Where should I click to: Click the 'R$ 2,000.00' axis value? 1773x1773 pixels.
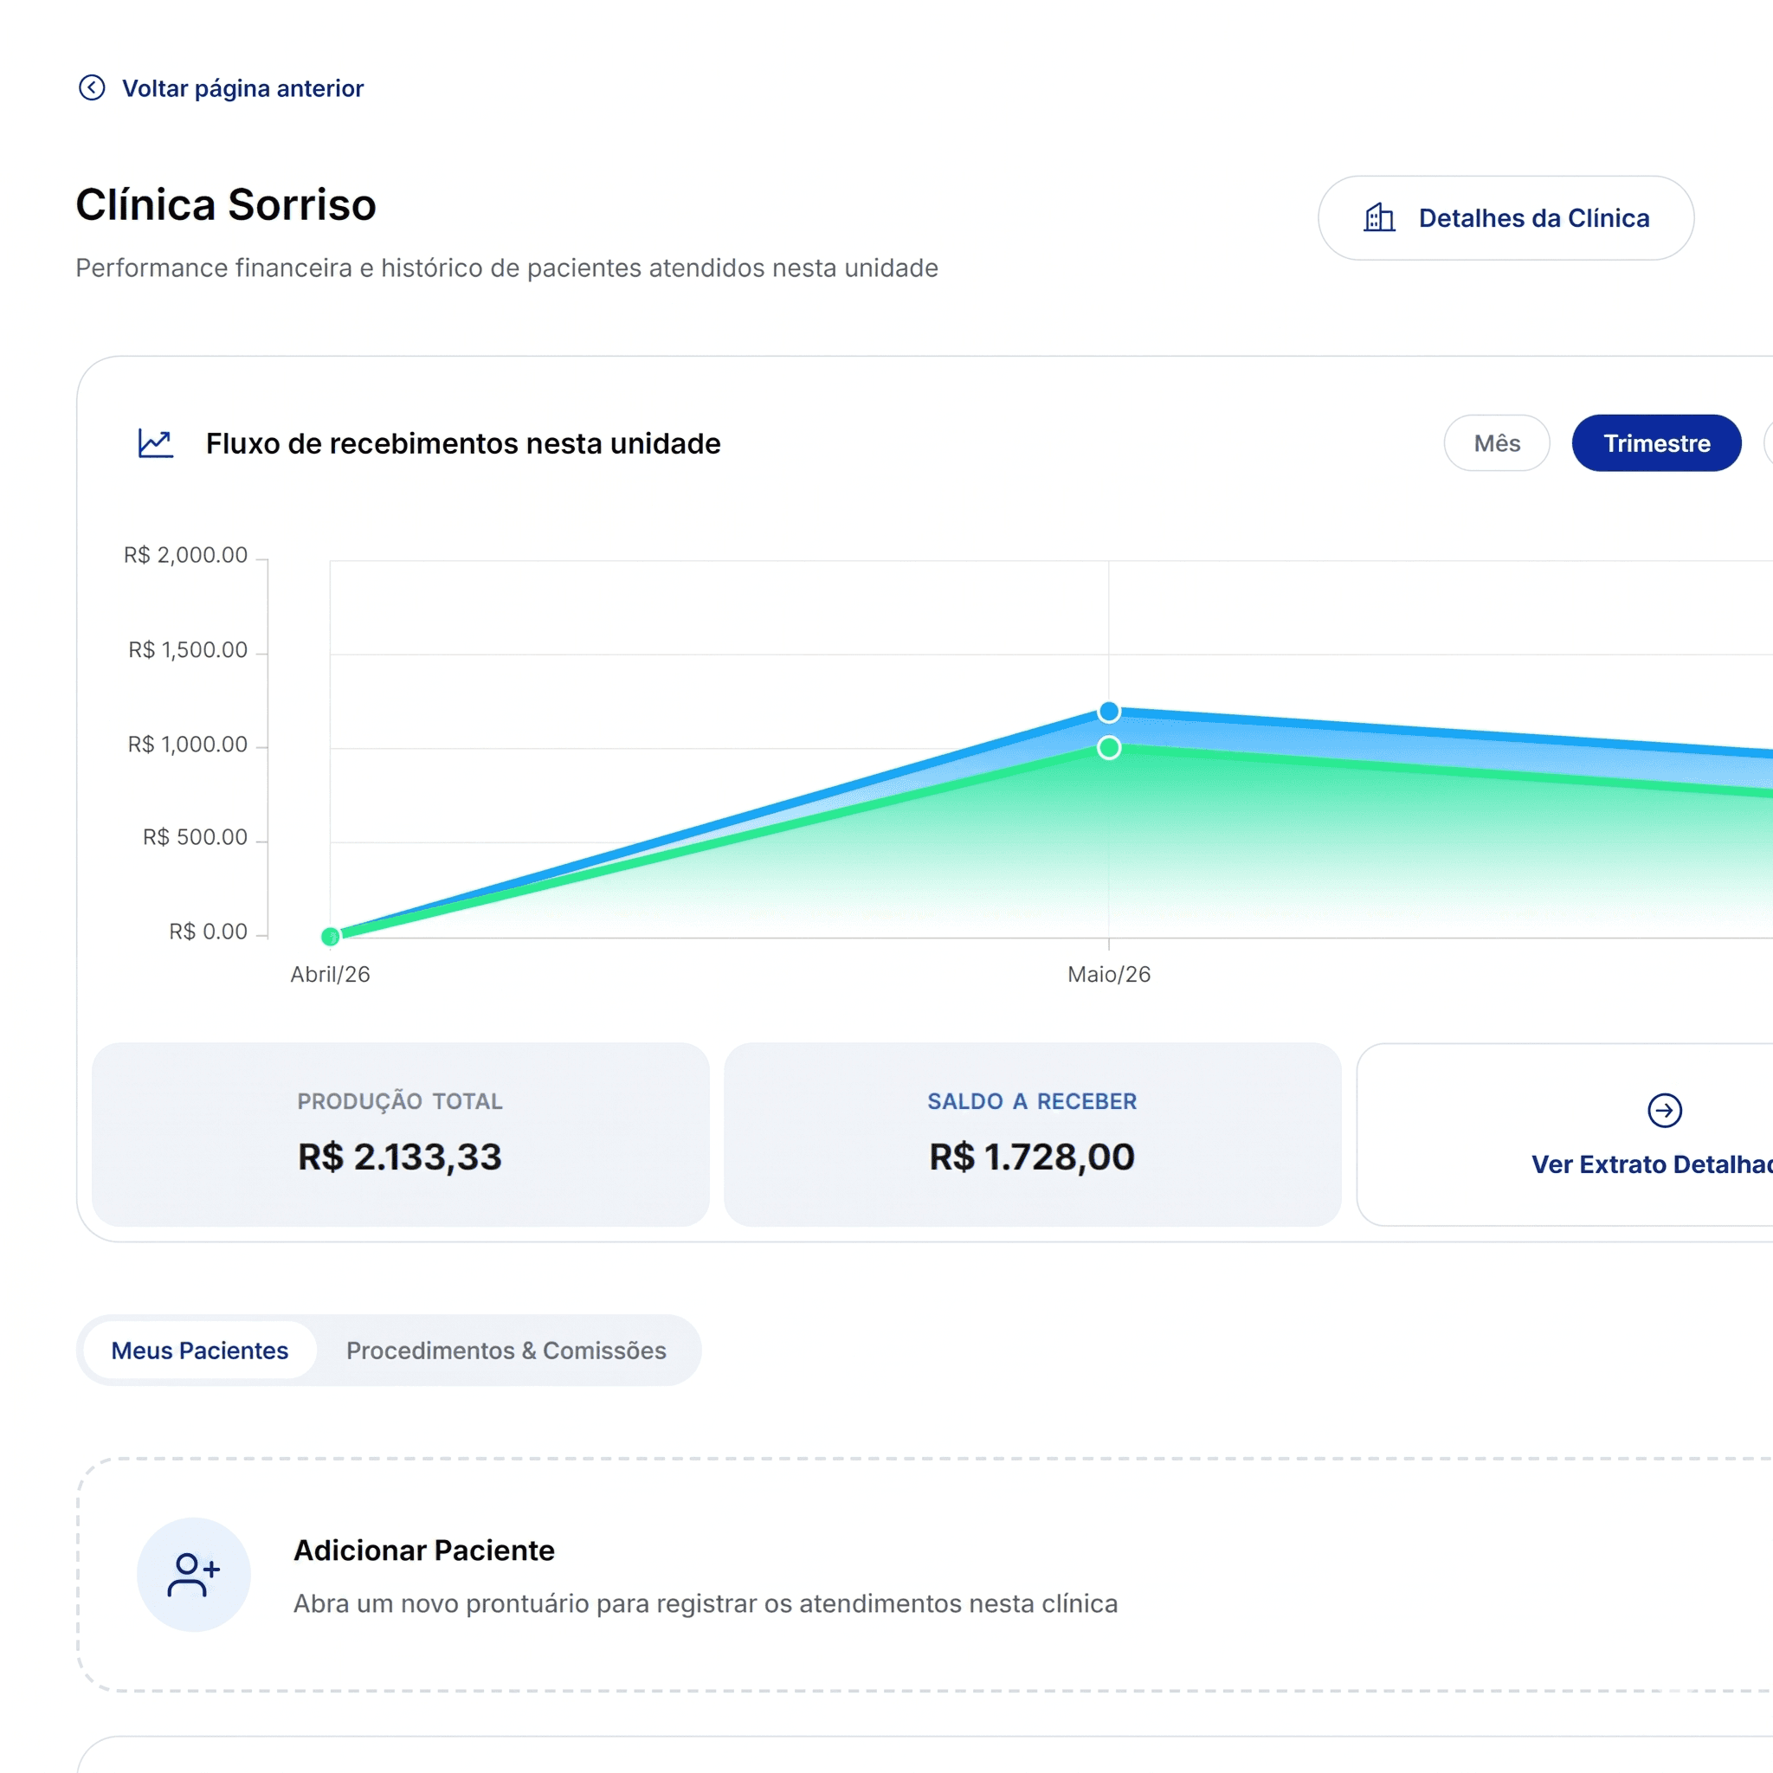coord(185,555)
